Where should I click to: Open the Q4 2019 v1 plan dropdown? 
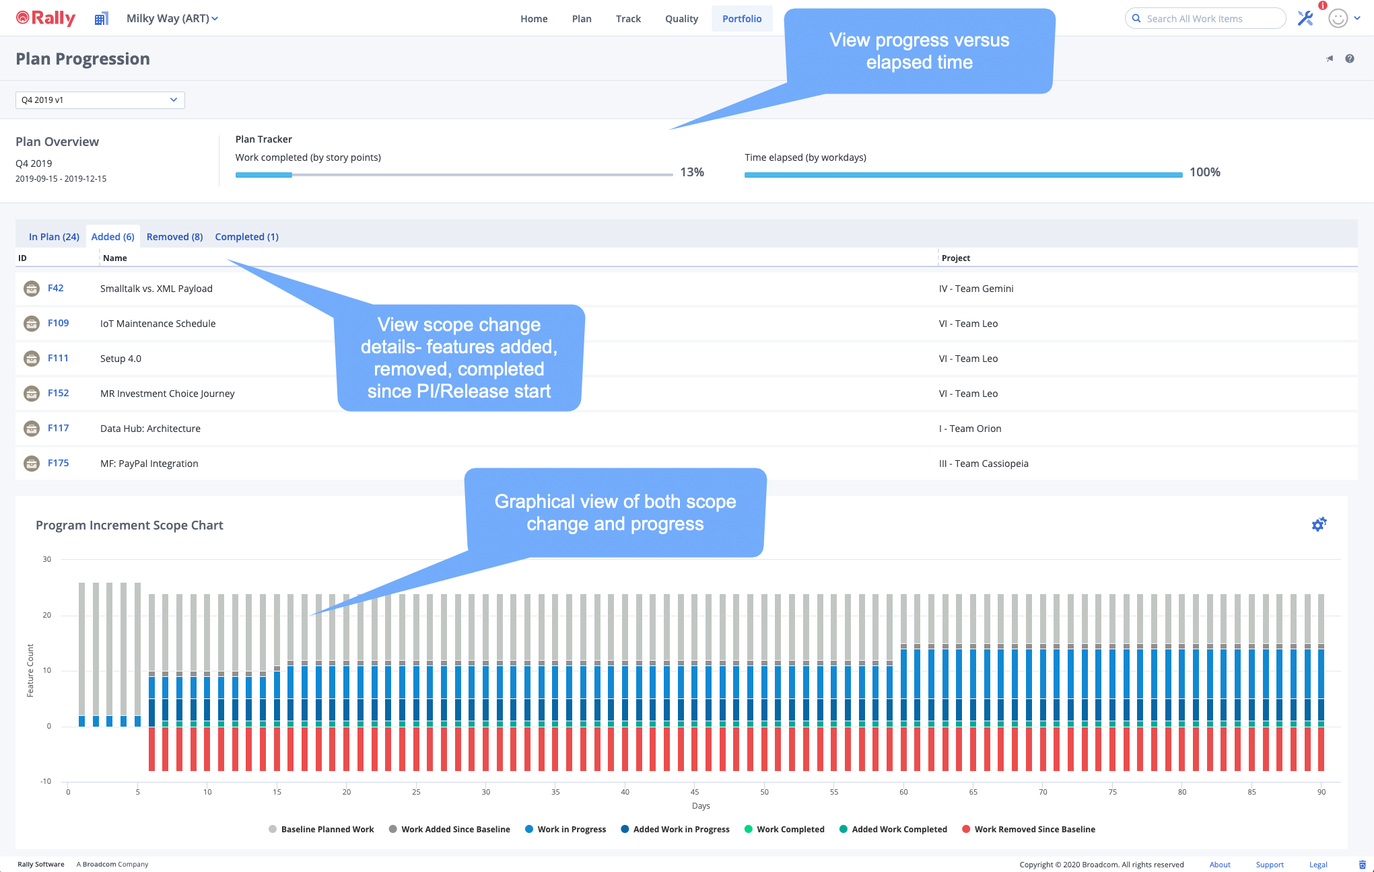click(100, 100)
